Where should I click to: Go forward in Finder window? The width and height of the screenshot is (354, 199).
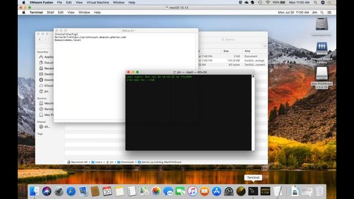tap(45, 39)
